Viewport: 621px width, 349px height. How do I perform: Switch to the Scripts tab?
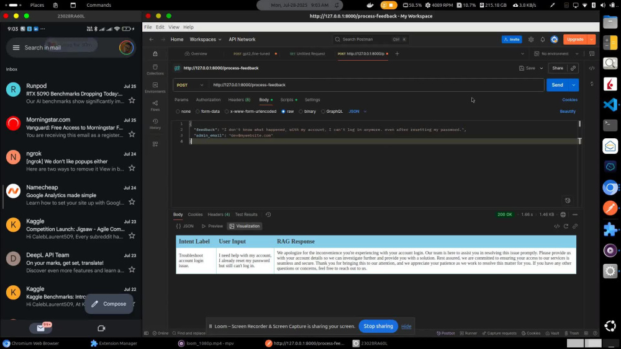point(288,100)
